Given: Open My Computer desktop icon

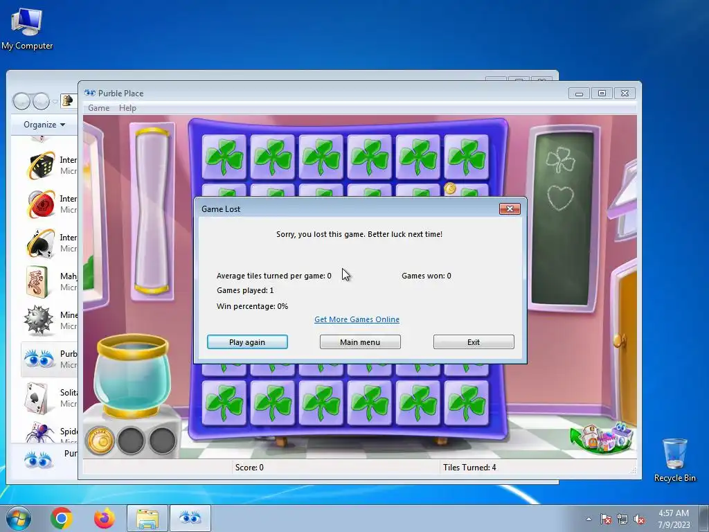Looking at the screenshot, I should click(x=27, y=28).
